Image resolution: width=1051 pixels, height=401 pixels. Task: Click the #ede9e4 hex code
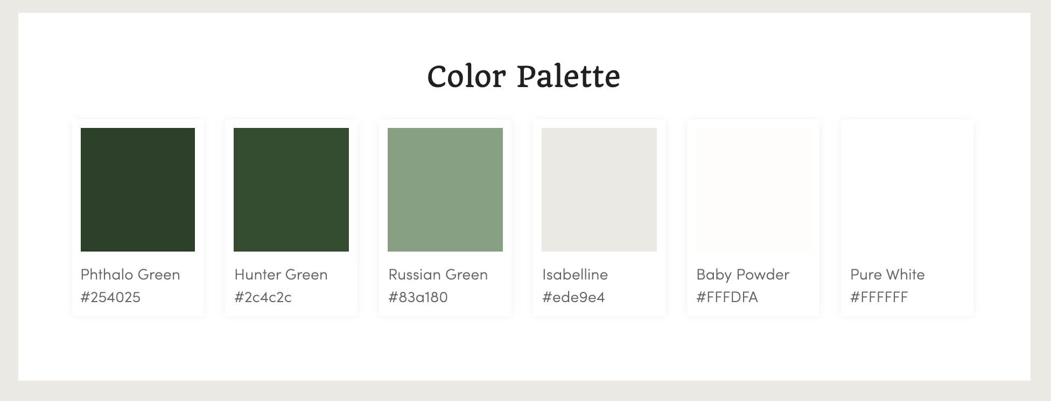click(573, 297)
